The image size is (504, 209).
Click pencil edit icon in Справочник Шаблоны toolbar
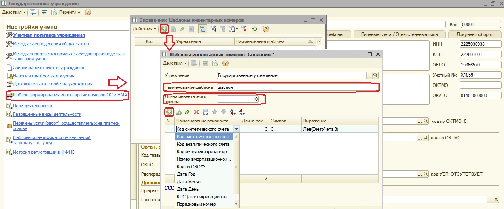coord(182,29)
